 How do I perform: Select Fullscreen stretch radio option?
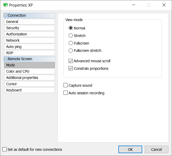tap(71, 51)
